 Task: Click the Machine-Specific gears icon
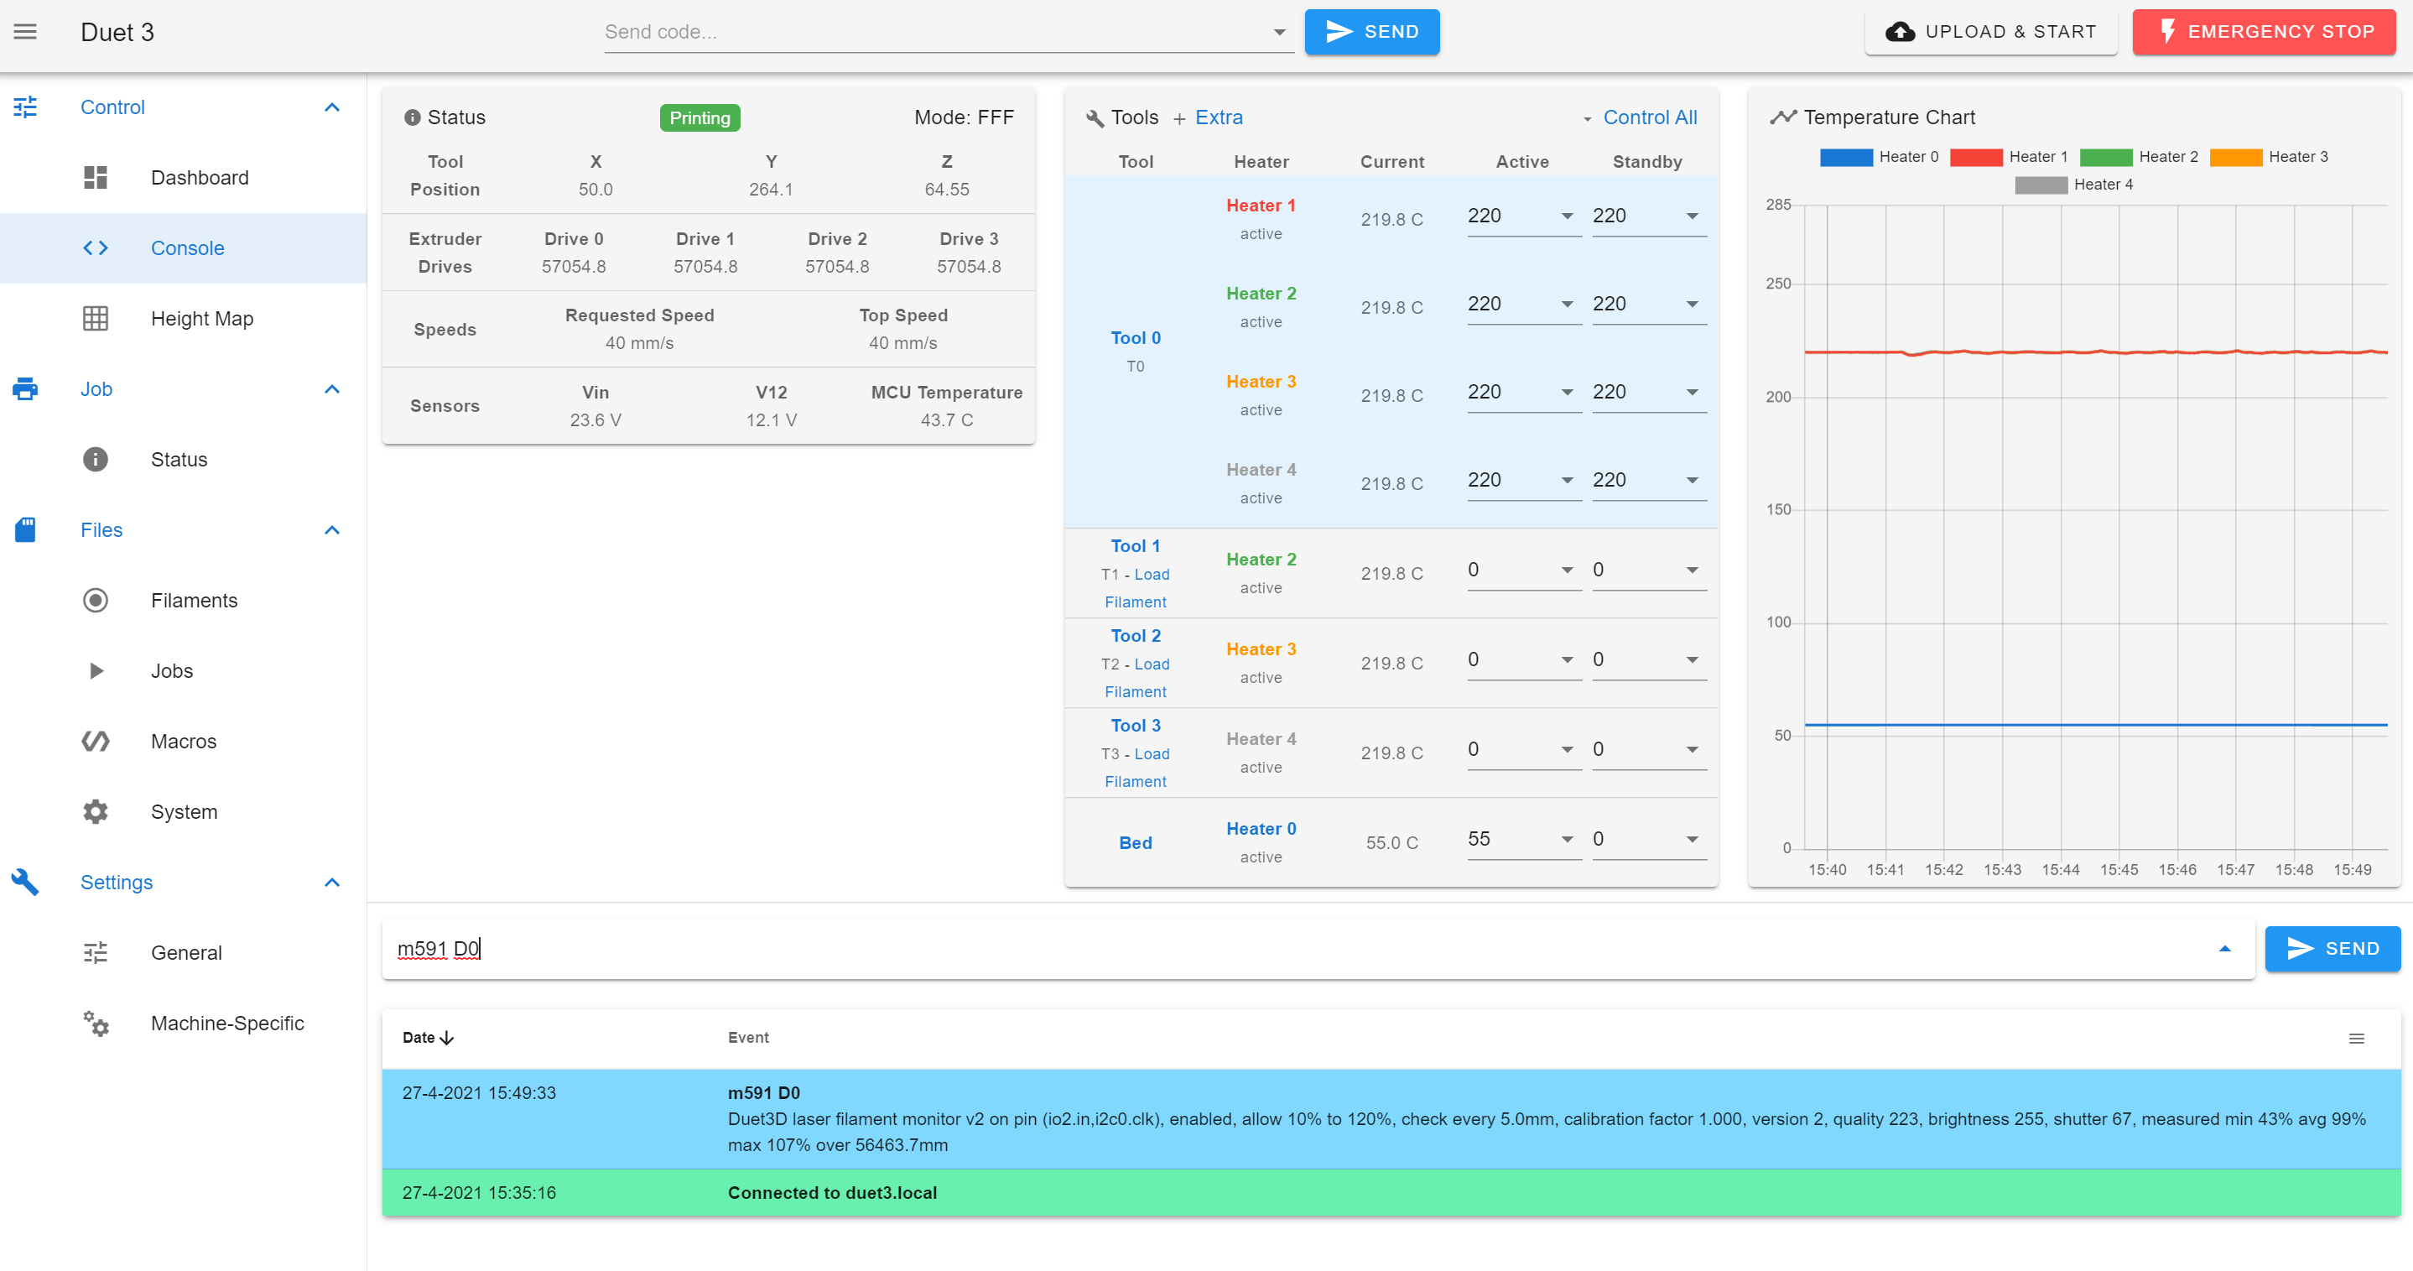pyautogui.click(x=96, y=1023)
